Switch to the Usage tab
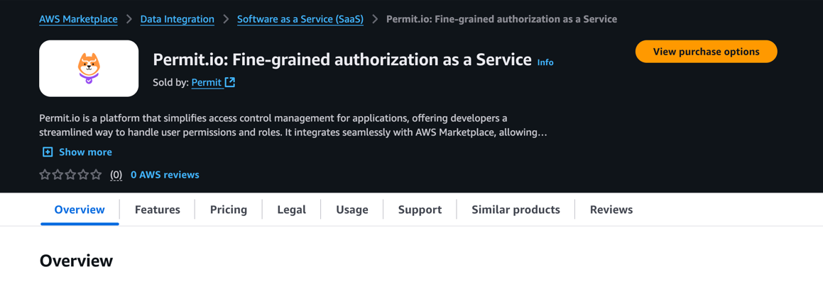823x284 pixels. pyautogui.click(x=352, y=210)
